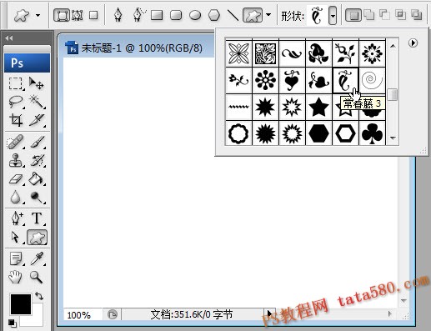Swap foreground and background colors
431x331 pixels.
[x=39, y=296]
